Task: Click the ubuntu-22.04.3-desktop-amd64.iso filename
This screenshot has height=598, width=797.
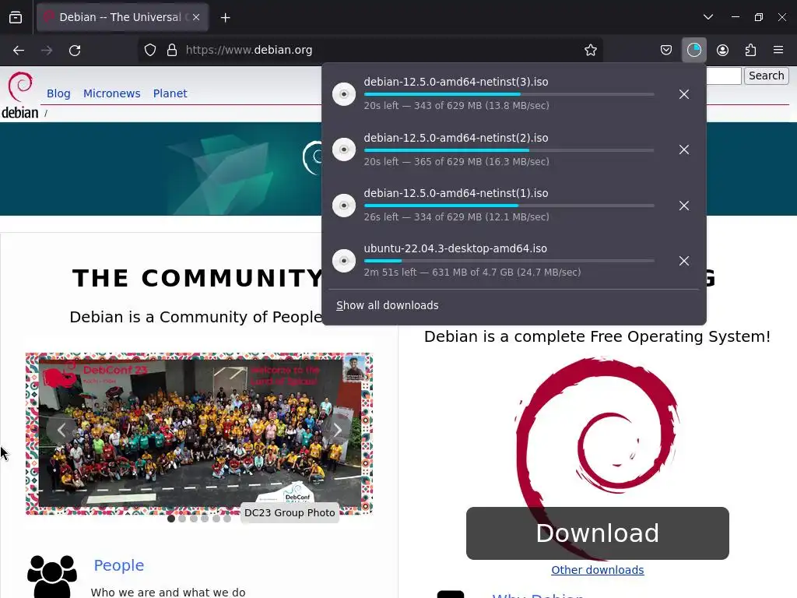Action: pyautogui.click(x=455, y=248)
